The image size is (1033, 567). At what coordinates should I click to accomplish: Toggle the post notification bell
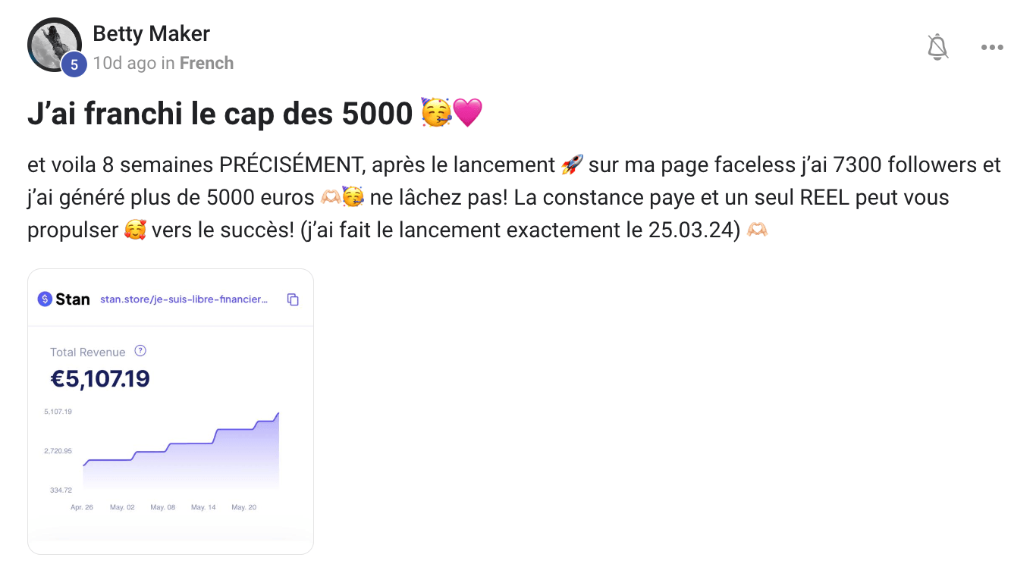(x=938, y=47)
